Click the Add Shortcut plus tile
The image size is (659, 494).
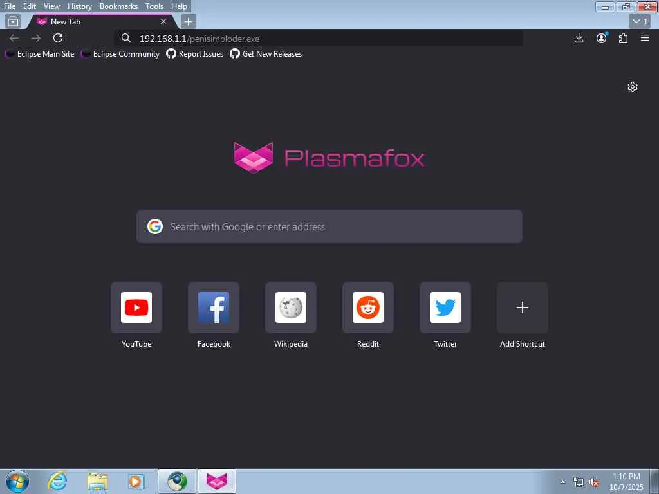tap(523, 307)
